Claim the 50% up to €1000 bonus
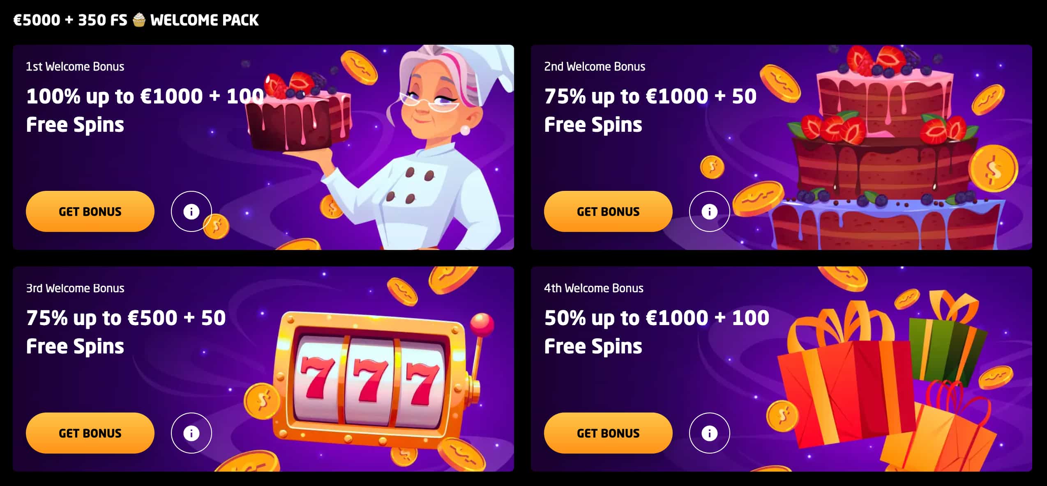The width and height of the screenshot is (1047, 486). click(608, 433)
